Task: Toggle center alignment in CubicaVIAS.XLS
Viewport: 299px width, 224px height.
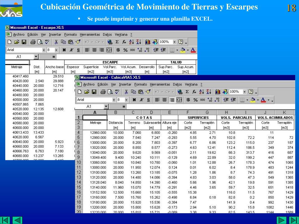Action: [165, 100]
